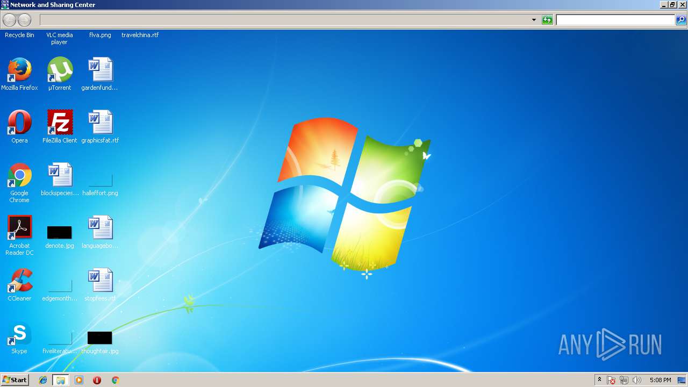This screenshot has width=688, height=387.
Task: Select the travelchina.rtf file label
Action: [140, 35]
